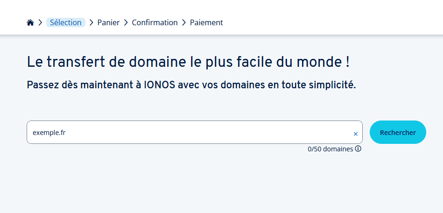Click the word IONOS in the subtitle
The width and height of the screenshot is (443, 213).
click(x=159, y=85)
